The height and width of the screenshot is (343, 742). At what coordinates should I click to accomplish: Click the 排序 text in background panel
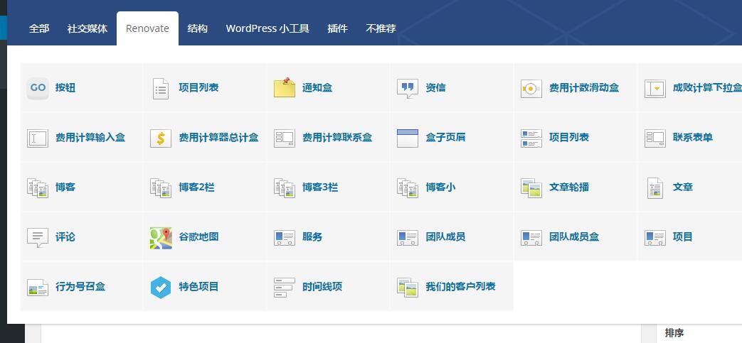tap(674, 333)
